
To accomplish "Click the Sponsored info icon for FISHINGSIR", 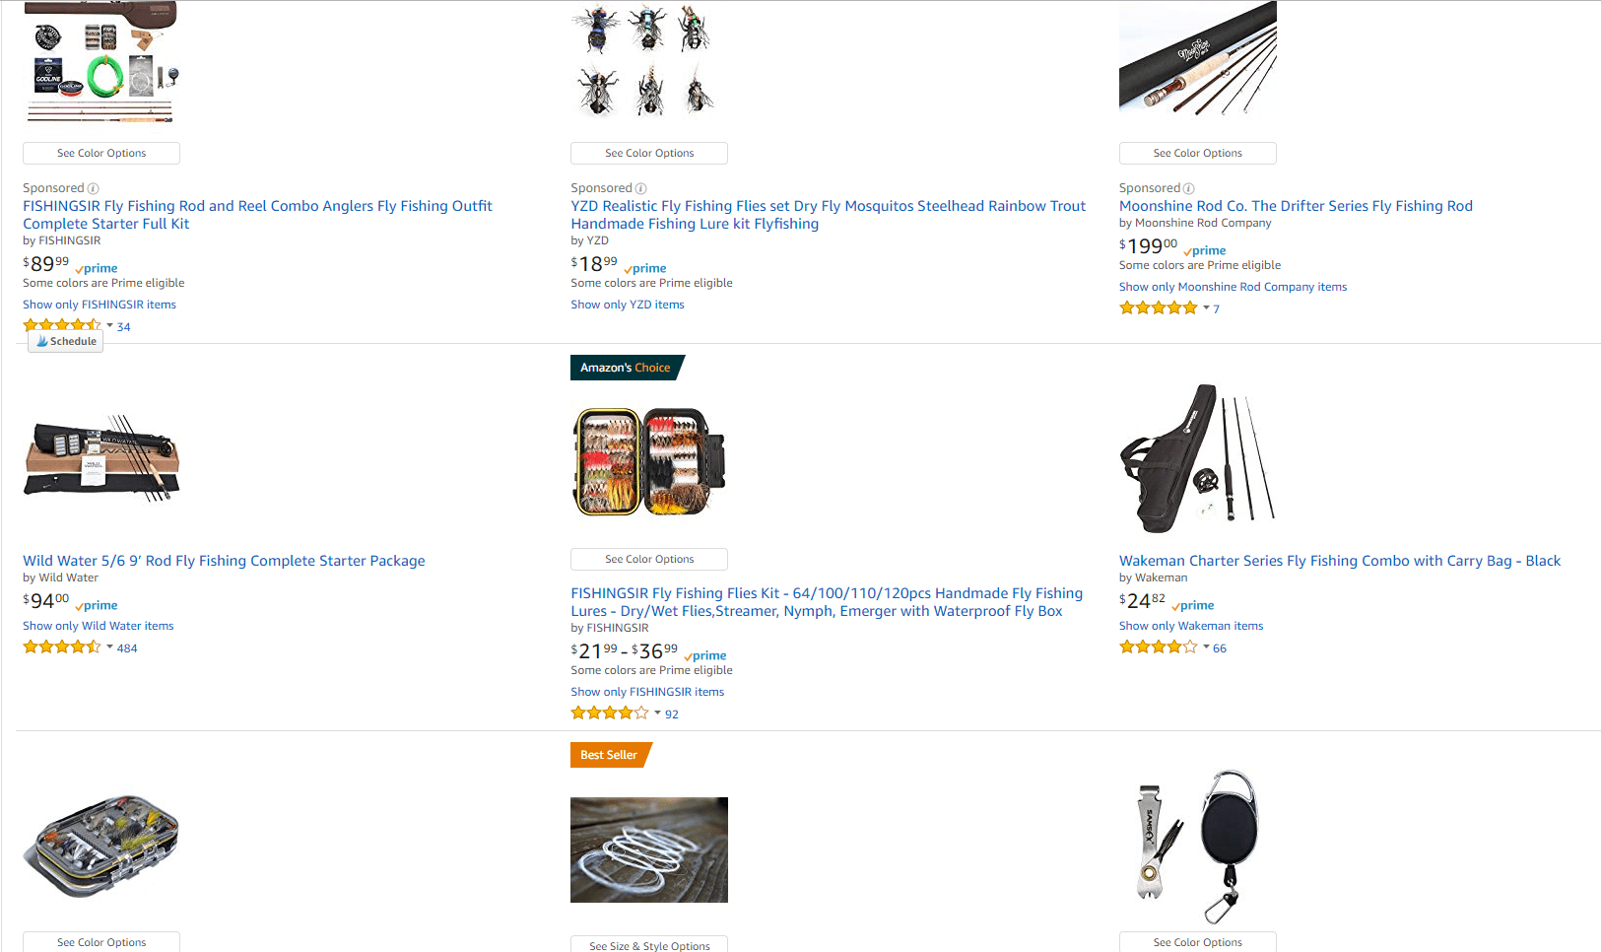I will point(93,188).
